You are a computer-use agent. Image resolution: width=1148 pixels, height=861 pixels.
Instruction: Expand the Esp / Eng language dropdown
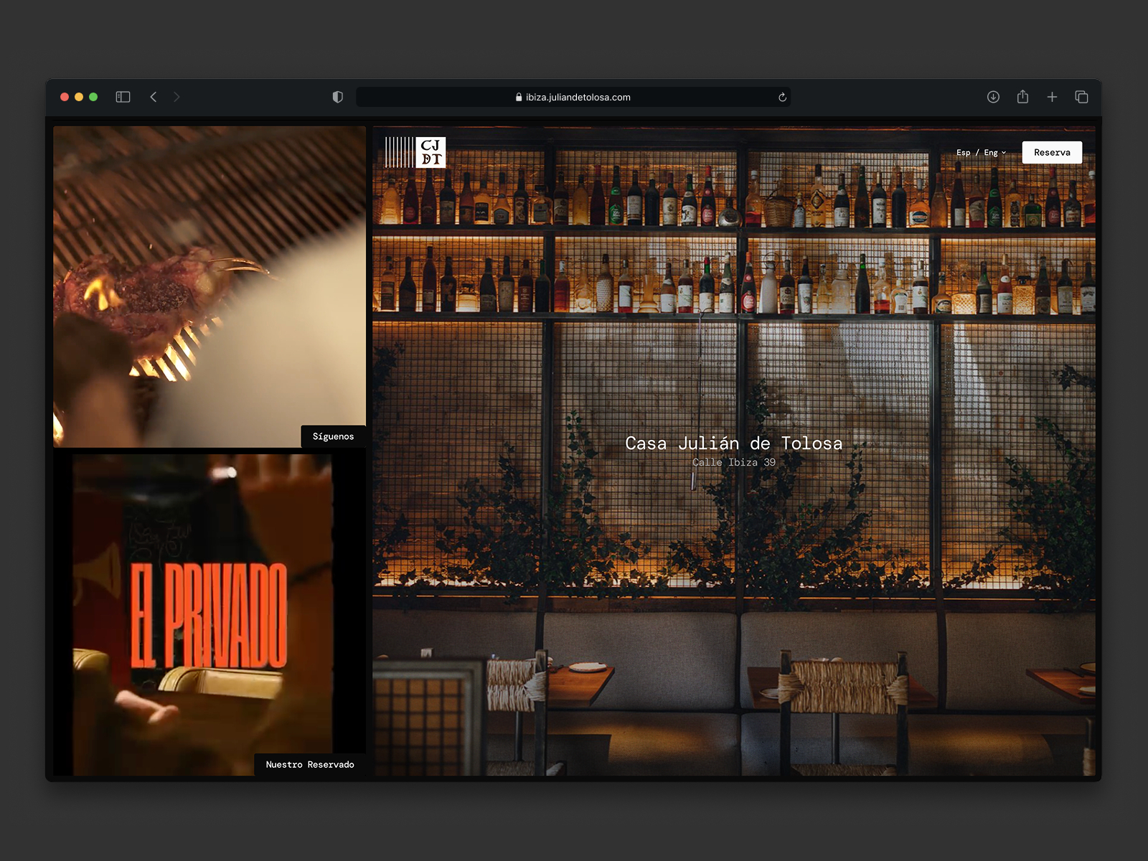click(981, 152)
